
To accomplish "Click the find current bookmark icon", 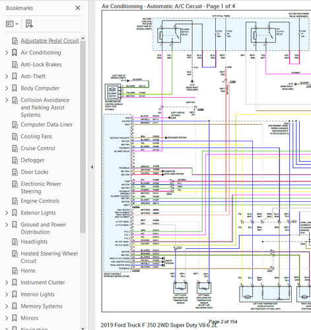I will click(29, 24).
